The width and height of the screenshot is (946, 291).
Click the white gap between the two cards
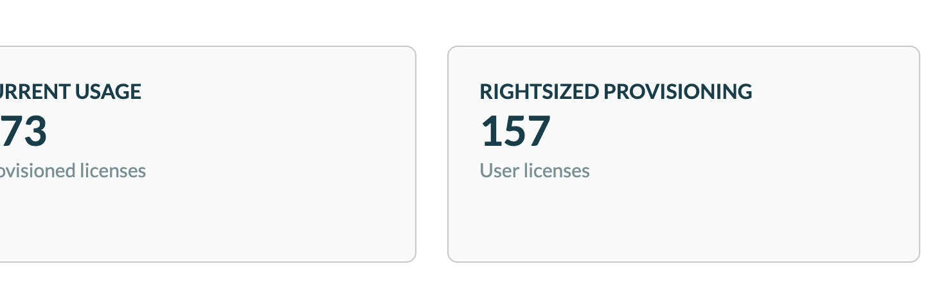coord(432,154)
